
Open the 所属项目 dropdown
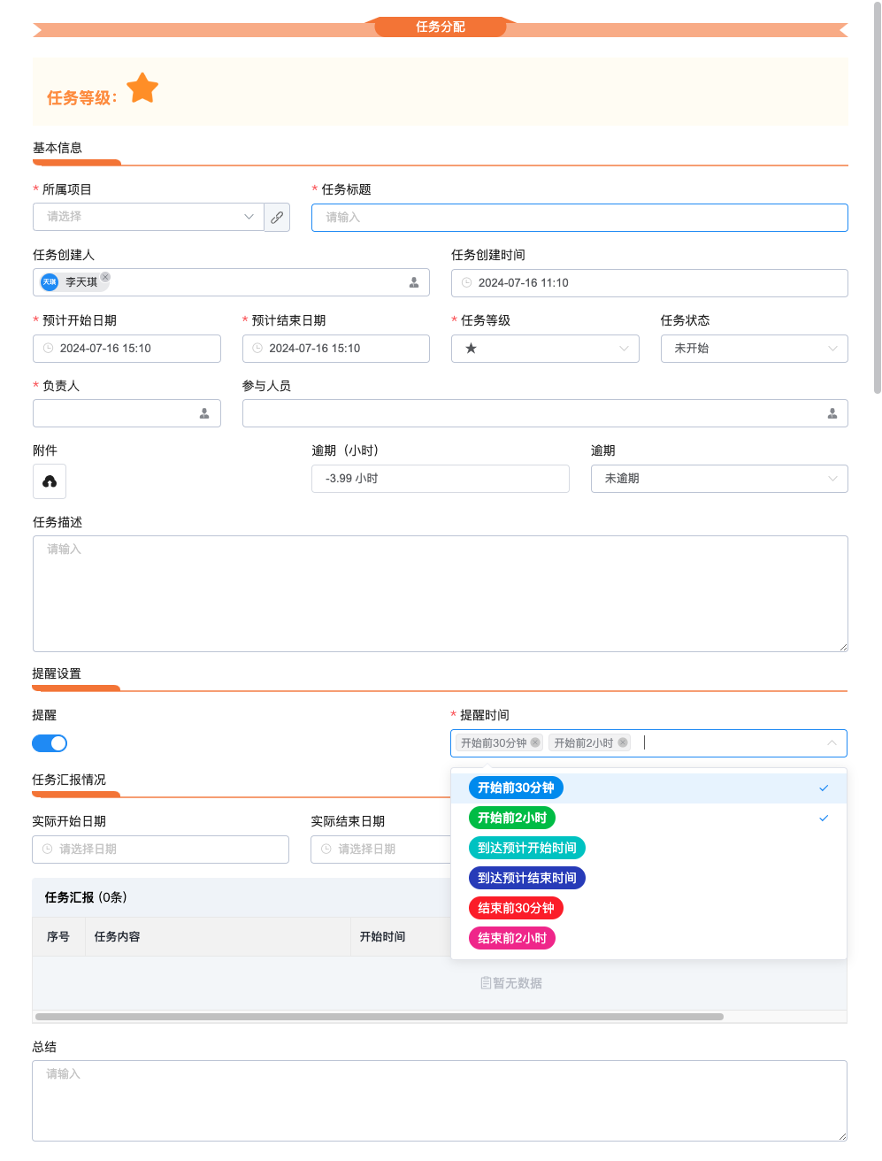tap(149, 217)
